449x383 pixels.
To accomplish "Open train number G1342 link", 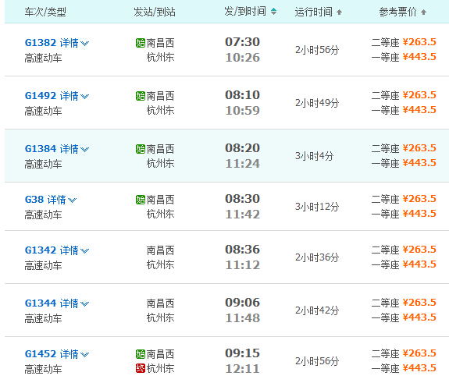I will (x=41, y=250).
